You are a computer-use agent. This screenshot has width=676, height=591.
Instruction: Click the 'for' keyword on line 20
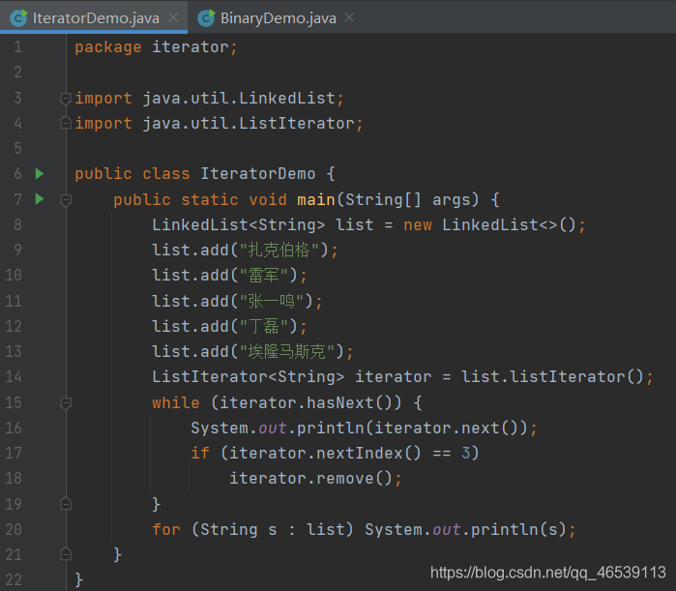[x=166, y=529]
